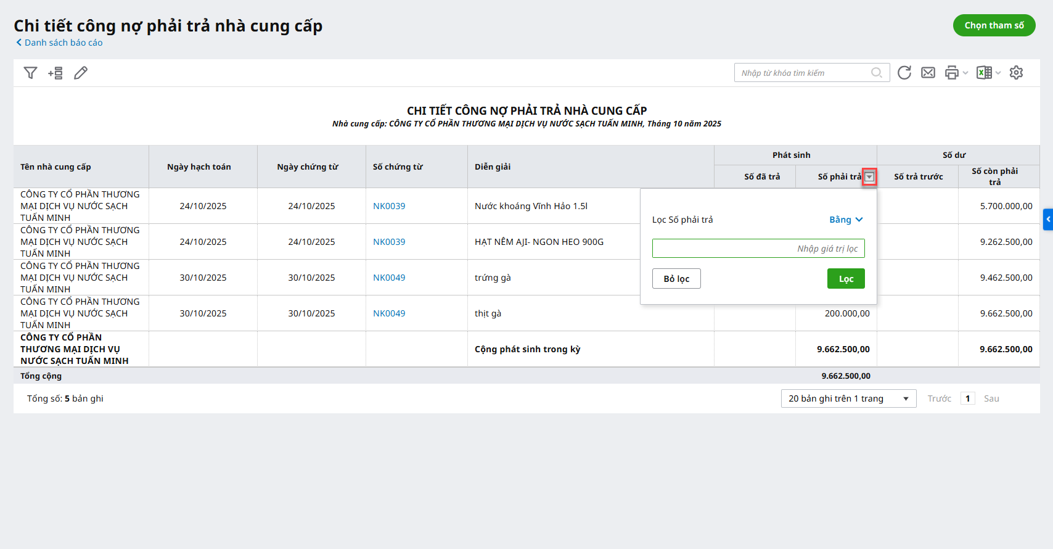Toggle the Số phải trả column filter
1053x549 pixels.
click(x=869, y=177)
